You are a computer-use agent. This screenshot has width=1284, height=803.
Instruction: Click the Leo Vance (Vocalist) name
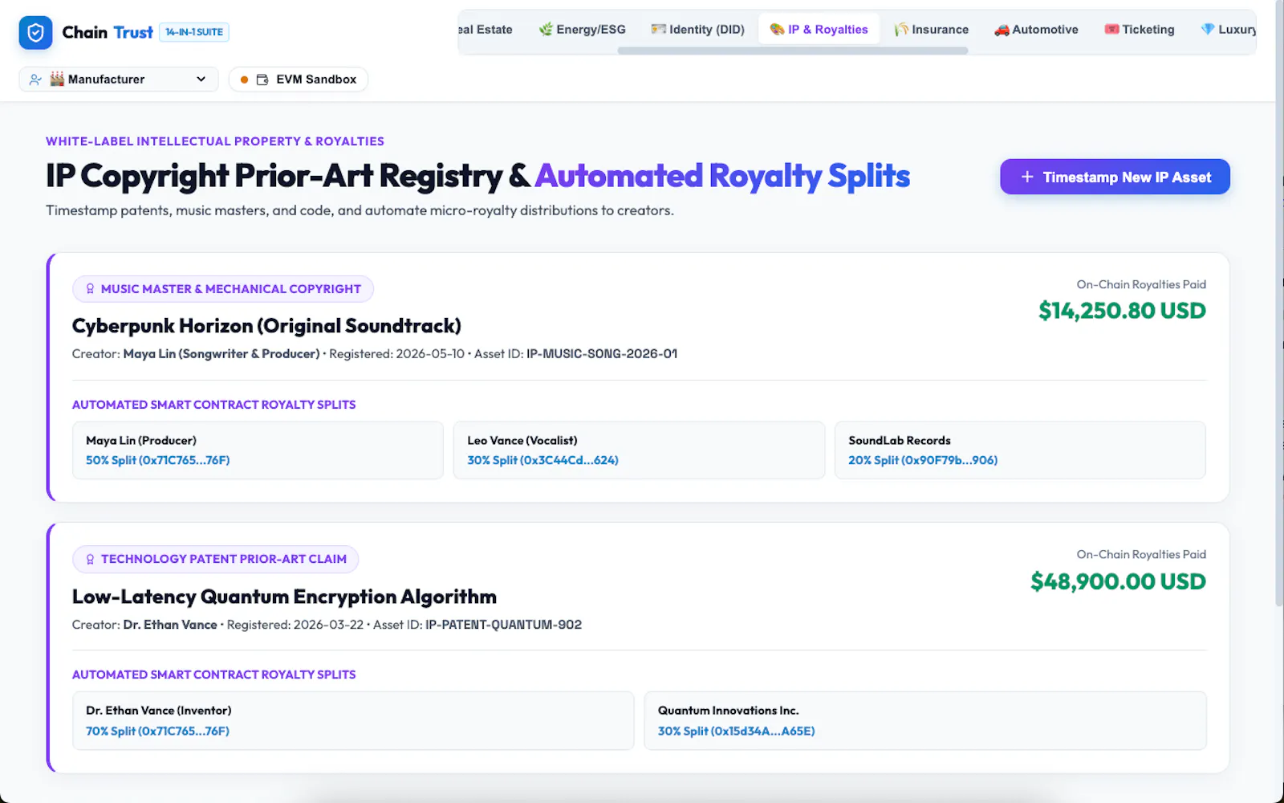(x=522, y=441)
